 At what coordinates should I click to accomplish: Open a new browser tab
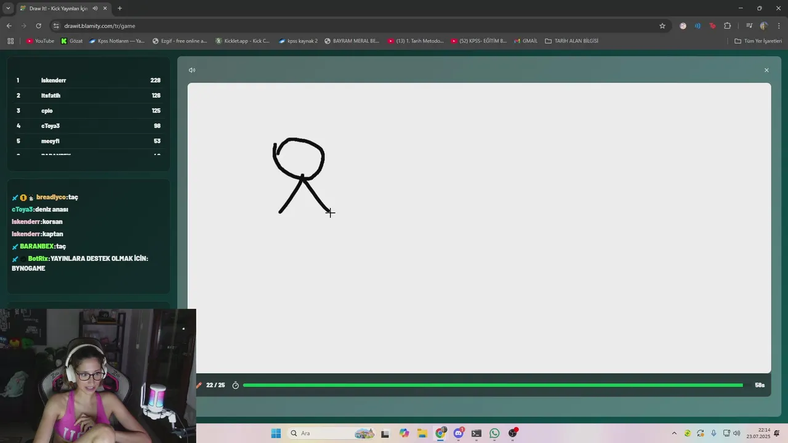(x=119, y=9)
